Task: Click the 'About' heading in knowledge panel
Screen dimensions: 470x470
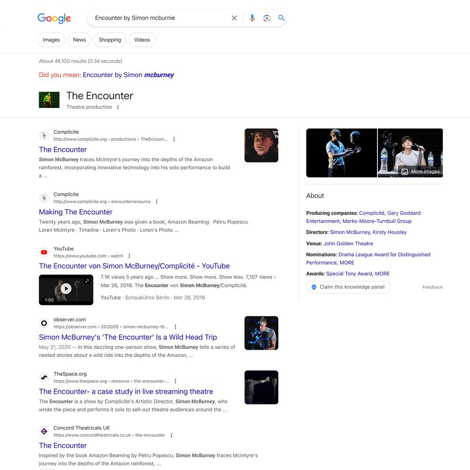Action: tap(315, 196)
